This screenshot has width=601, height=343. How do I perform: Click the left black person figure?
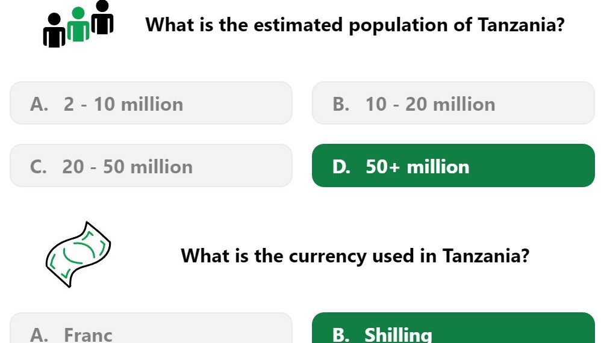54,30
